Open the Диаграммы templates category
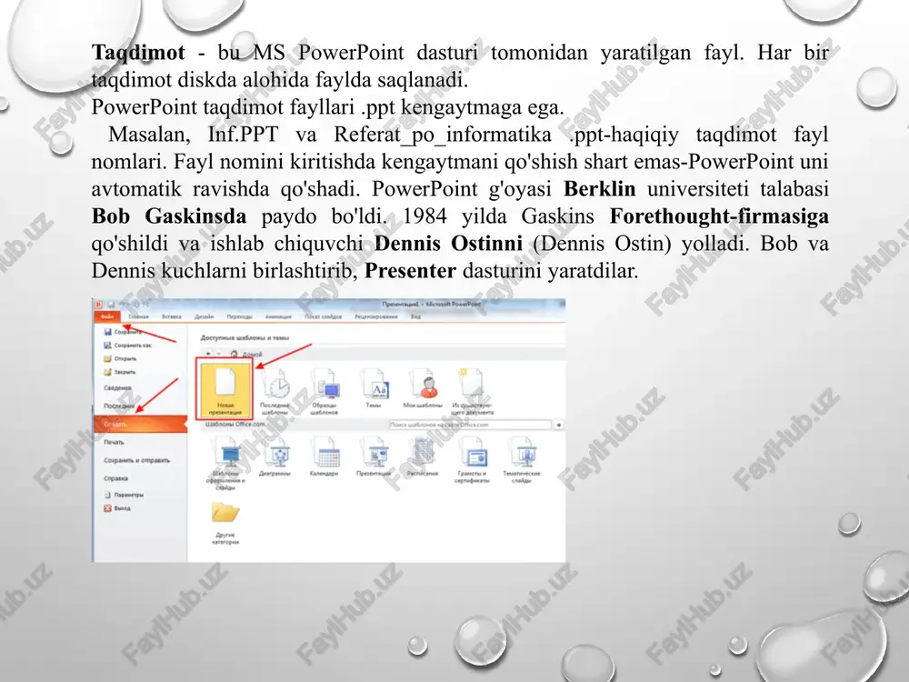Viewport: 909px width, 682px height. pos(275,458)
